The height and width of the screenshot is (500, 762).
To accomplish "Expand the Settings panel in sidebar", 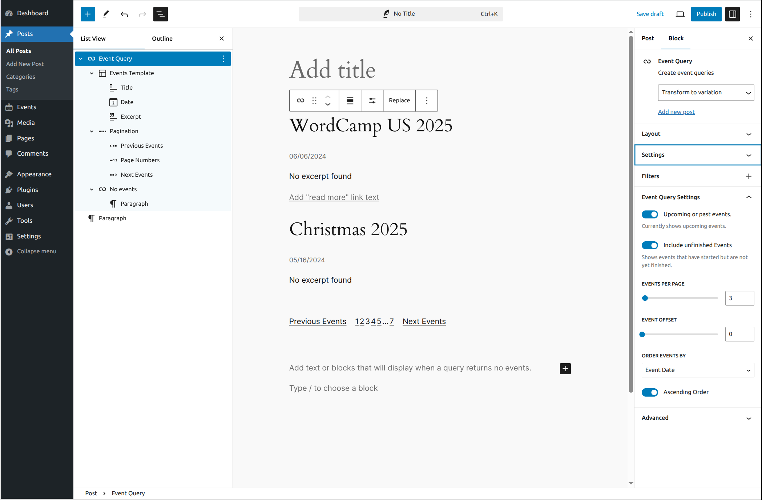I will 698,155.
